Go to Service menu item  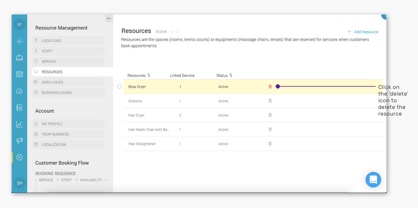pos(68,61)
